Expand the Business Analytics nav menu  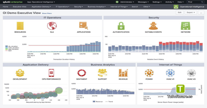[x=97, y=7]
